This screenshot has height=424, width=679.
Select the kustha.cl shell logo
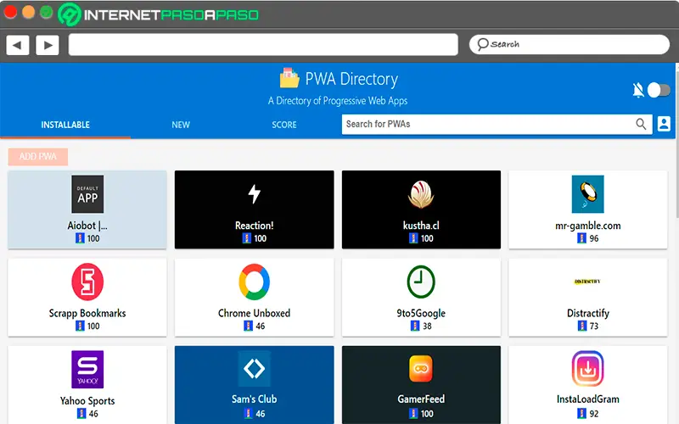tap(421, 194)
